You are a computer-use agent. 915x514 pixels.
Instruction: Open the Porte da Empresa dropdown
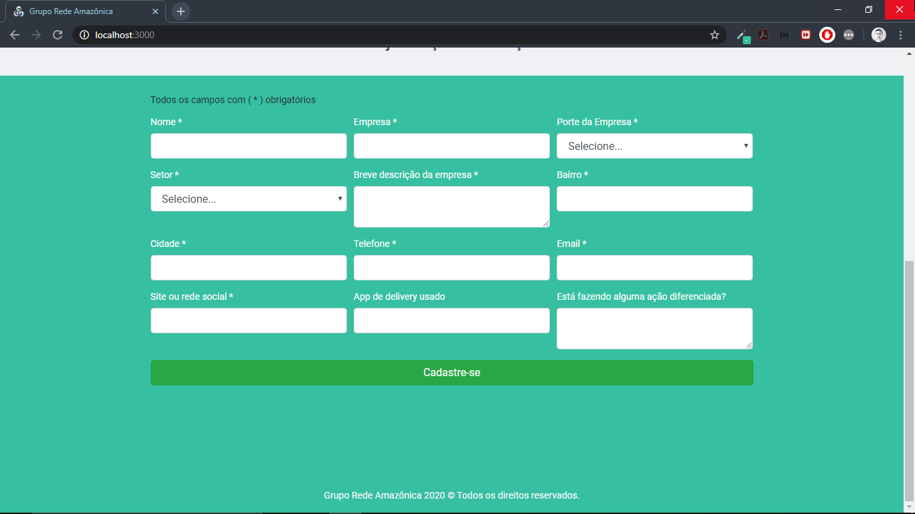click(654, 146)
